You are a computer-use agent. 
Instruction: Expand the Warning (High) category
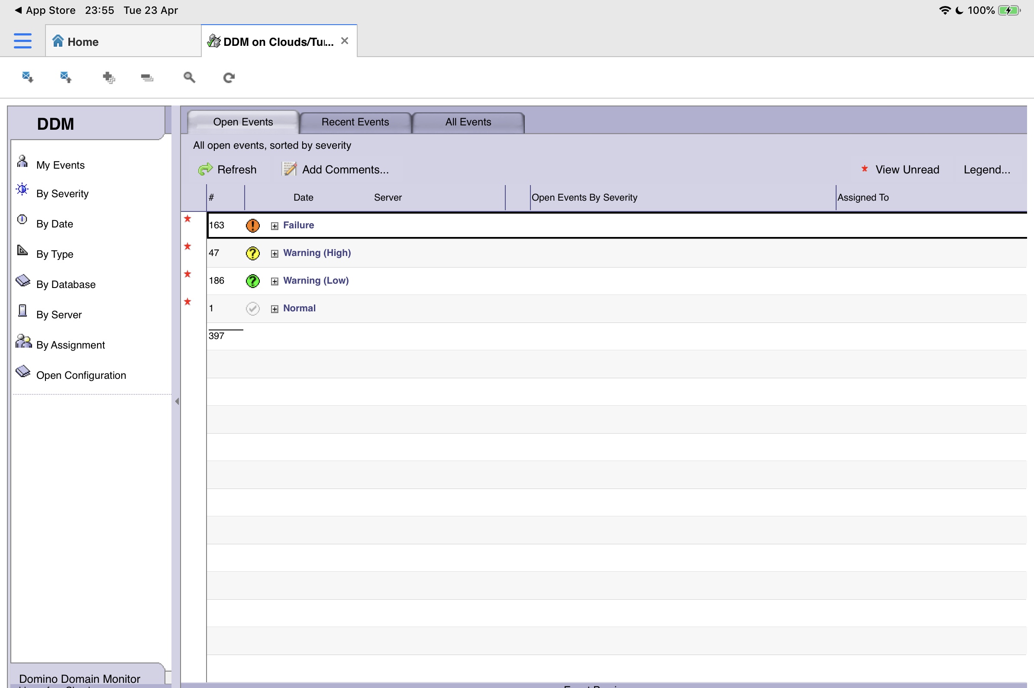pyautogui.click(x=275, y=253)
